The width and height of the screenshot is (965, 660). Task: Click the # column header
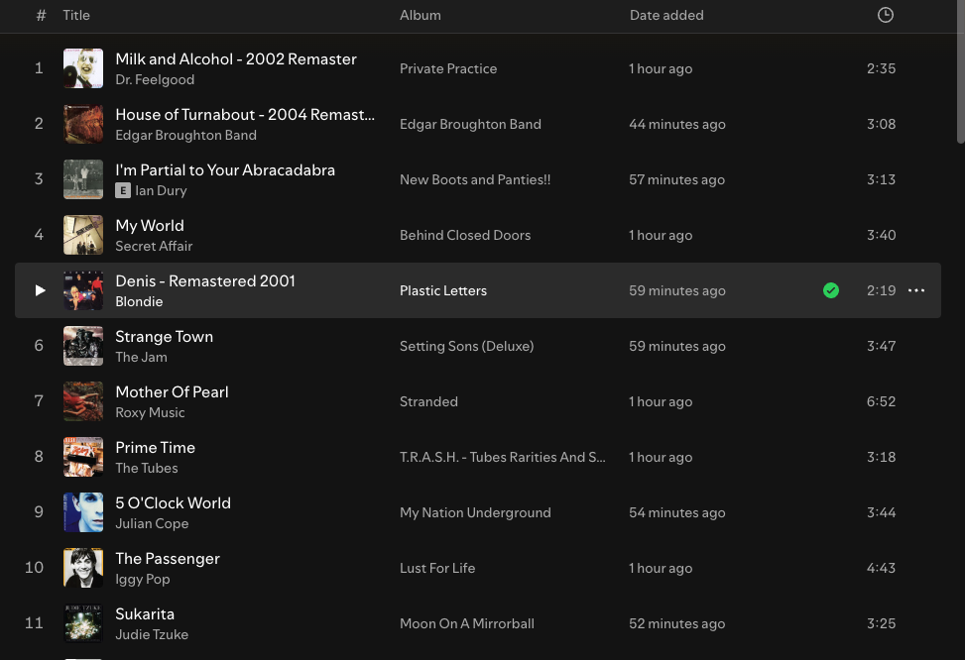pyautogui.click(x=41, y=15)
